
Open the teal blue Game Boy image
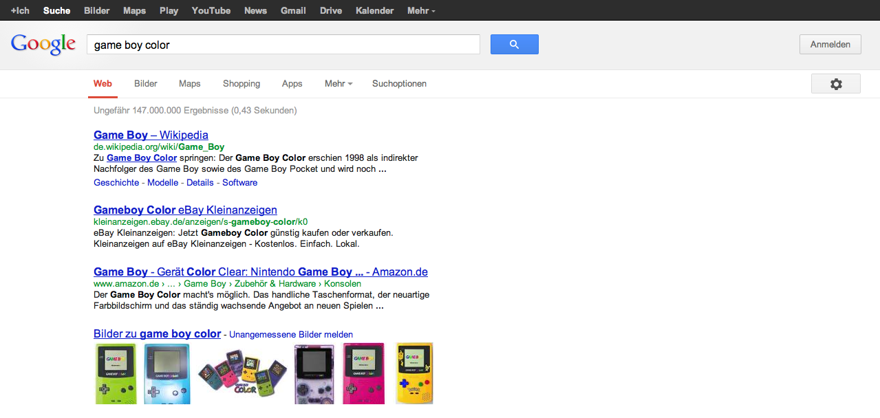(167, 373)
